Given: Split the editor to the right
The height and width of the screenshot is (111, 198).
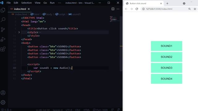Looking at the screenshot, I should click(x=113, y=9).
